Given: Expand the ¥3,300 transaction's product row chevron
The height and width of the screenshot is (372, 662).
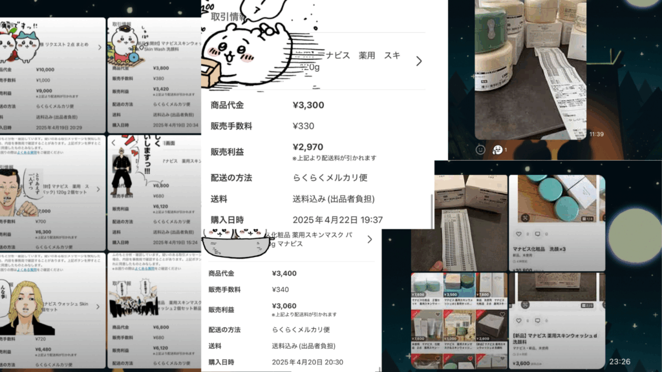Looking at the screenshot, I should (419, 61).
